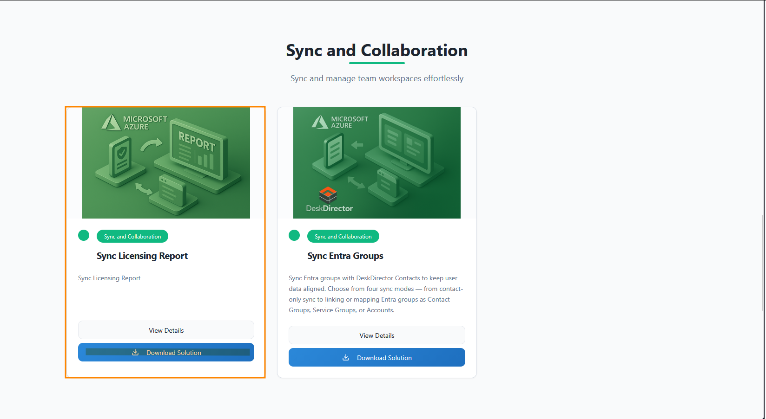Open the Sync Licensing Report thumbnail image
Screen dimensions: 766x419
(166, 163)
